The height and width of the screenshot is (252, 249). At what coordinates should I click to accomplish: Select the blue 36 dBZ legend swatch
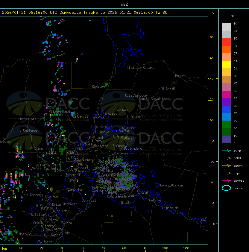tap(226, 110)
